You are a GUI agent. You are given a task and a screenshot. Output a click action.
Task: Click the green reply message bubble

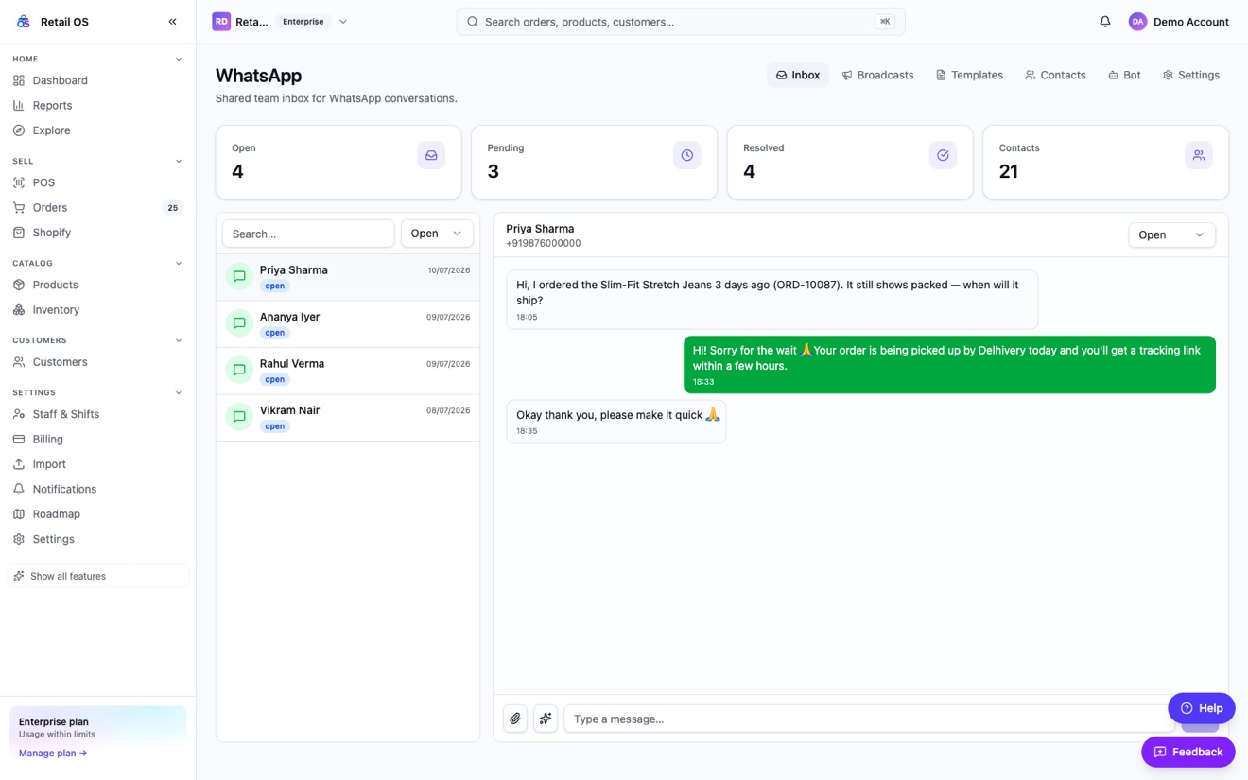click(x=949, y=365)
